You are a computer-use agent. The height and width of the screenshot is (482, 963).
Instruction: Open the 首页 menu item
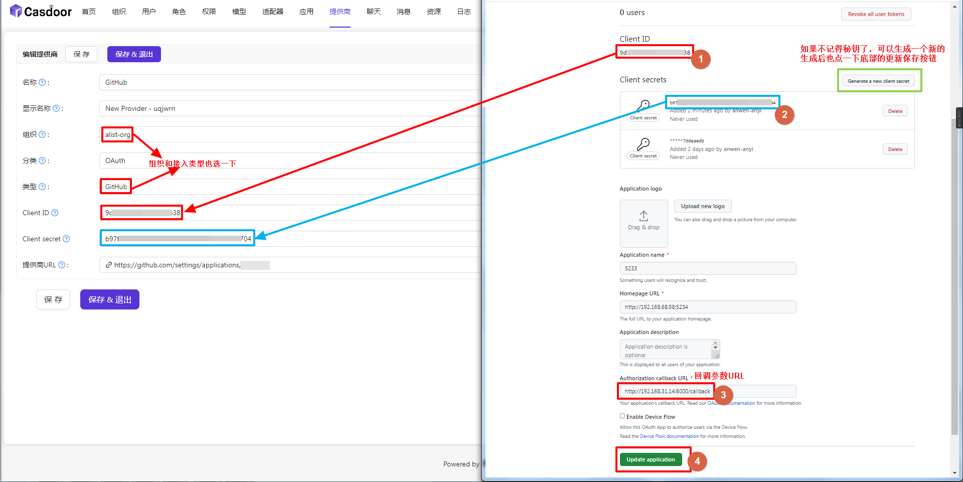89,12
